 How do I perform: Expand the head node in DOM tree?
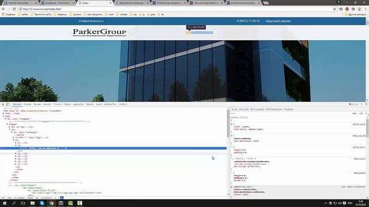(3, 113)
